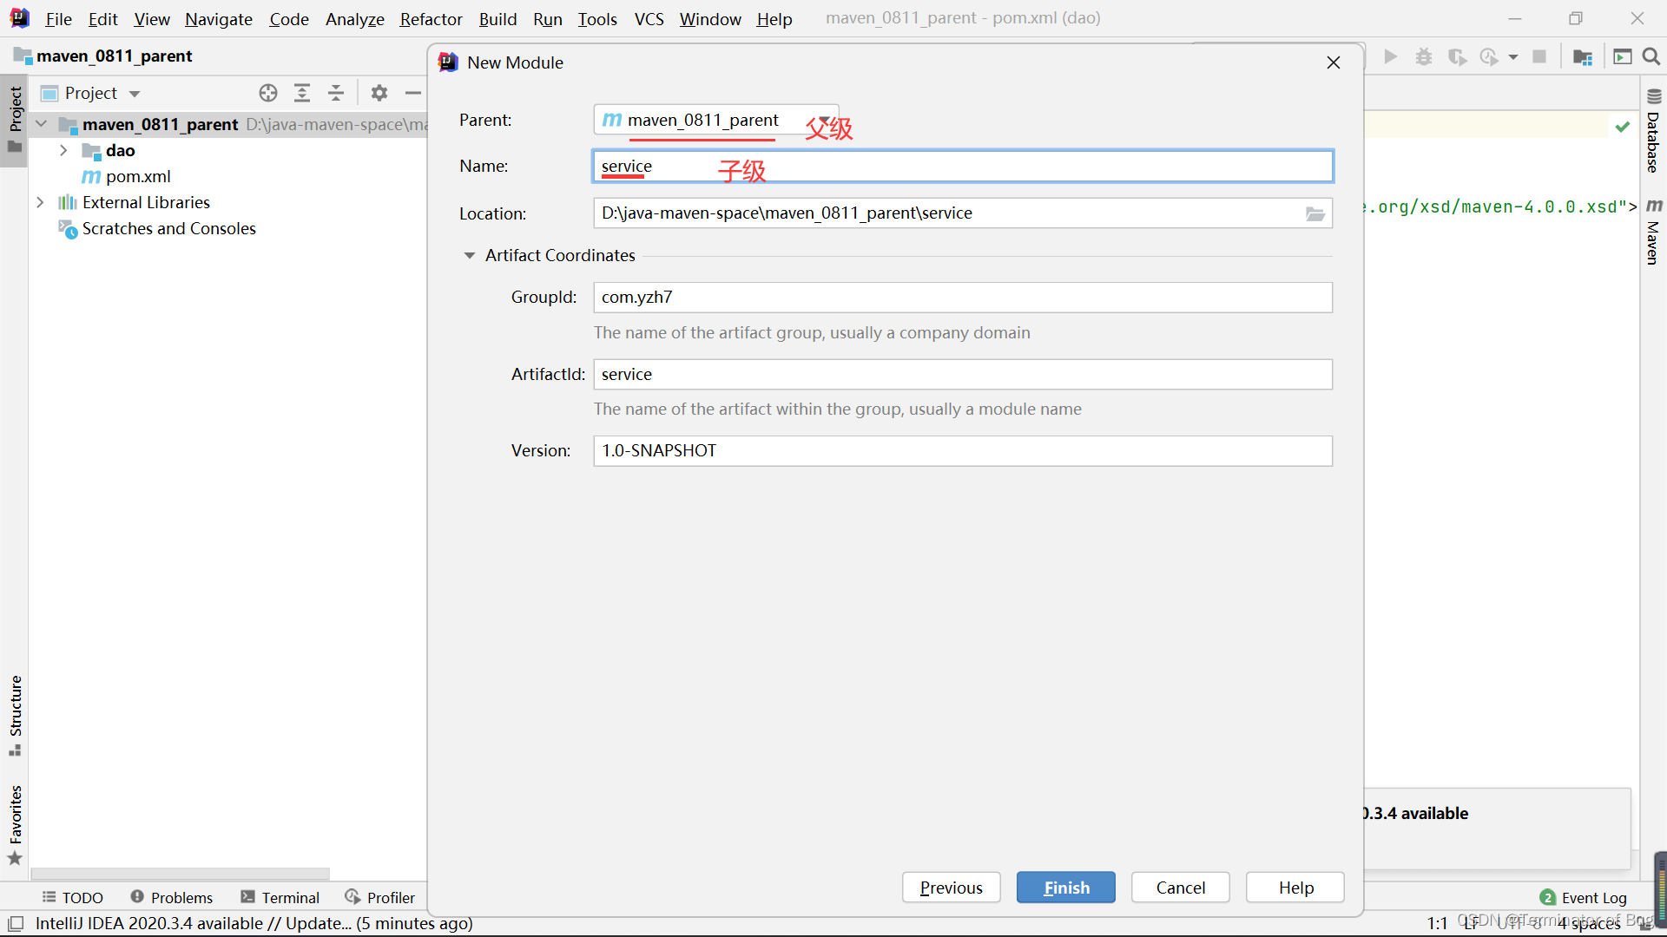The height and width of the screenshot is (937, 1667).
Task: Click the Run toolbar icon
Action: click(1391, 56)
